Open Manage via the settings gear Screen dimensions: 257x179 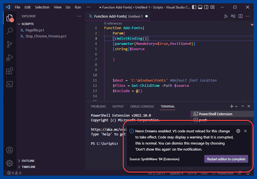click(x=10, y=163)
